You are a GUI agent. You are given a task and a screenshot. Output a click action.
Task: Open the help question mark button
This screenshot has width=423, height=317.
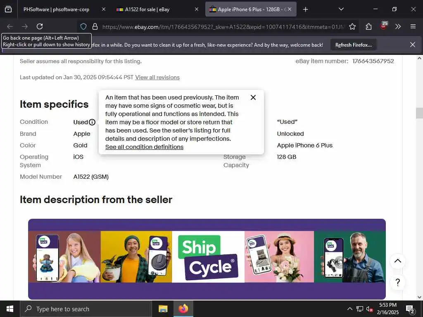click(x=398, y=282)
